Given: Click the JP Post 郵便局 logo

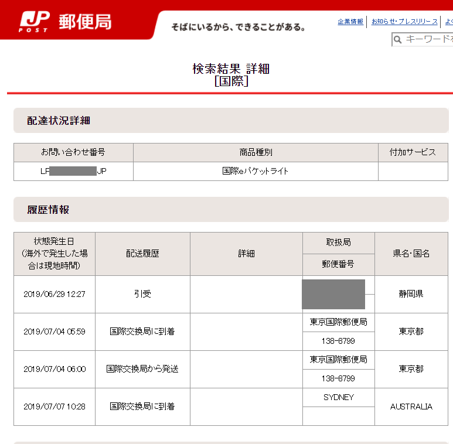Looking at the screenshot, I should [65, 22].
